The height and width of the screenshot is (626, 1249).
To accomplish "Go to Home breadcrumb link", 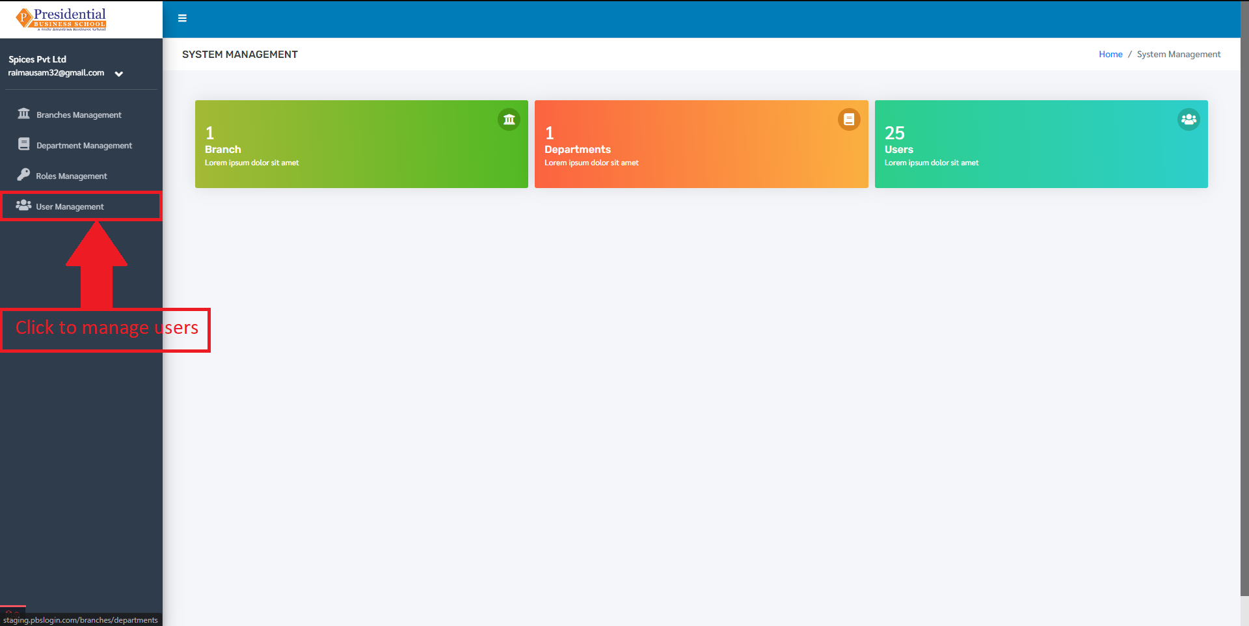I will pos(1110,54).
